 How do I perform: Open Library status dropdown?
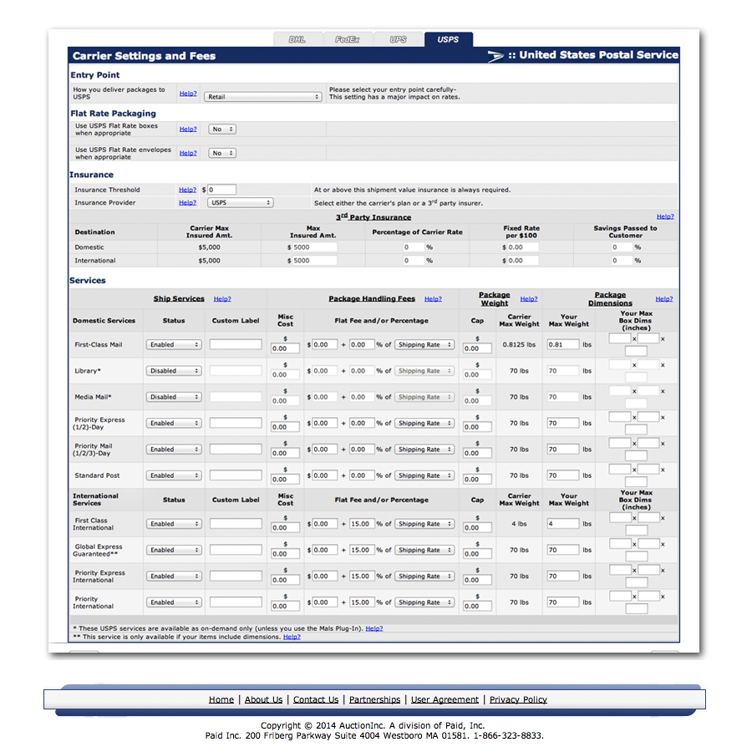click(x=174, y=371)
